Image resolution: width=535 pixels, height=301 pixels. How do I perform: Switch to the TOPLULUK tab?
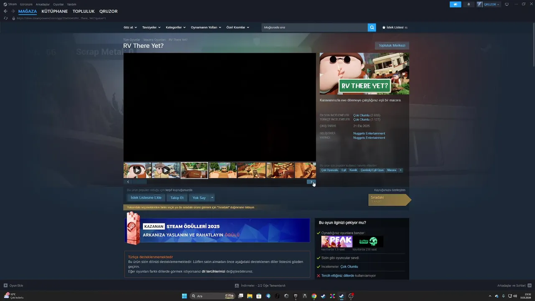tap(84, 11)
